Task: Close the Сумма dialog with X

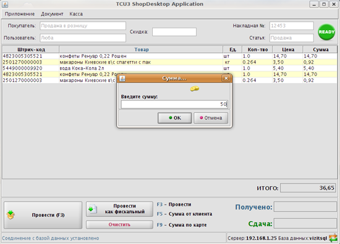Action: pyautogui.click(x=226, y=78)
